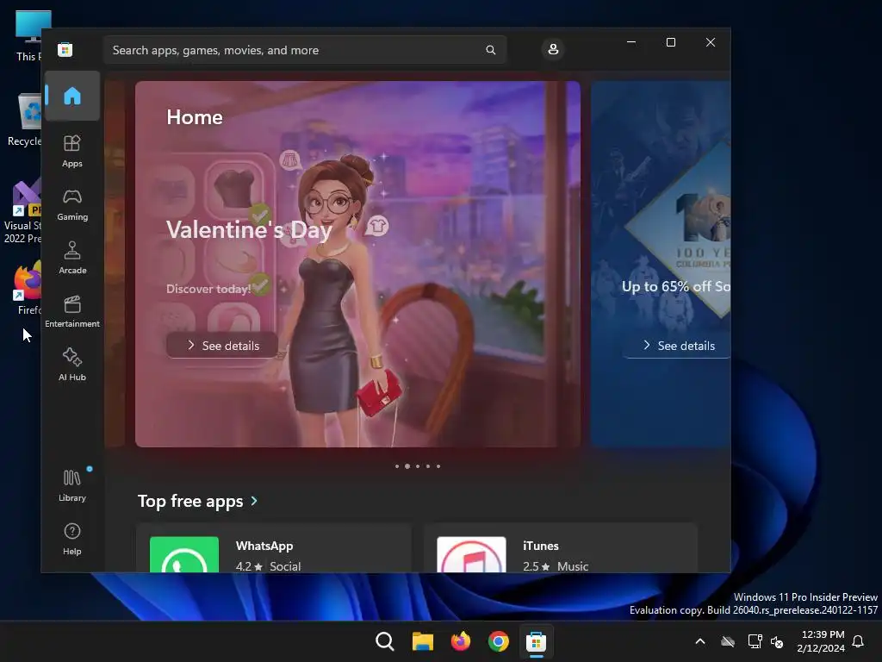Click the Up to 65% off banner
Viewport: 882px width, 662px height.
pos(661,264)
